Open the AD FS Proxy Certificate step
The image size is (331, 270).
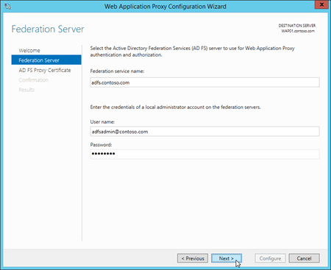point(45,70)
